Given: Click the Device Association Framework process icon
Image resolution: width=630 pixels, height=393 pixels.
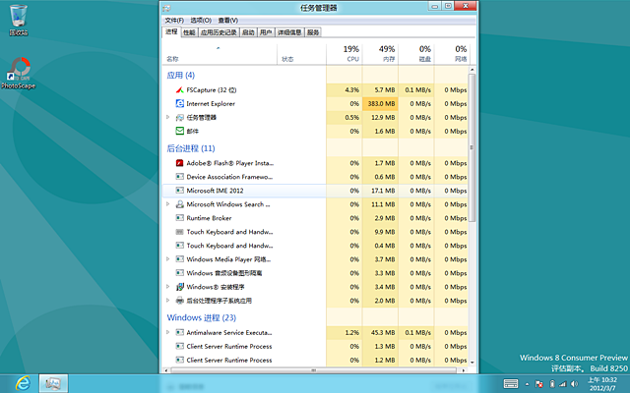Looking at the screenshot, I should [179, 177].
